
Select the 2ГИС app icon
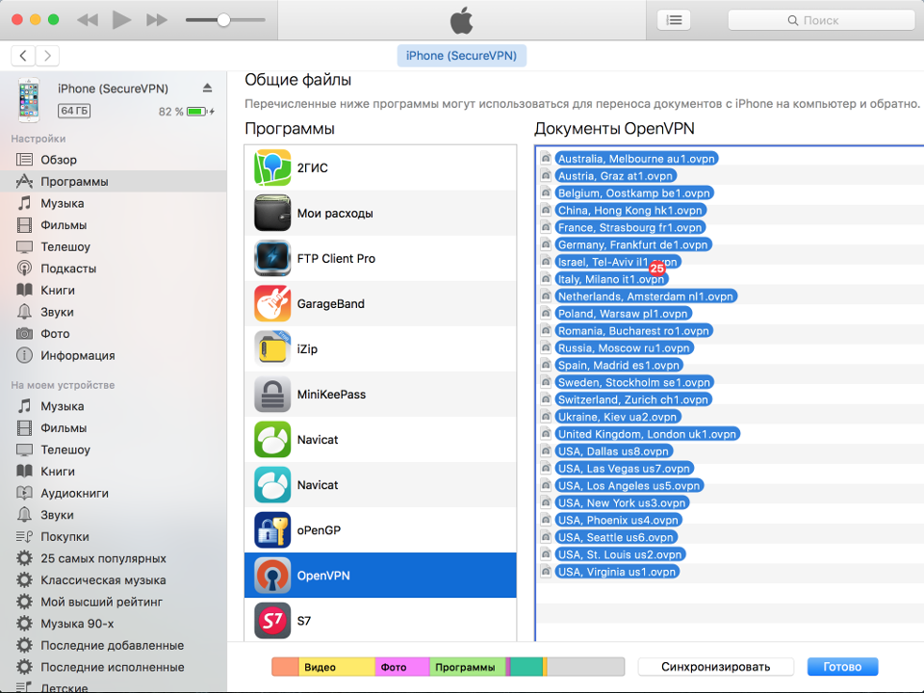(x=272, y=167)
